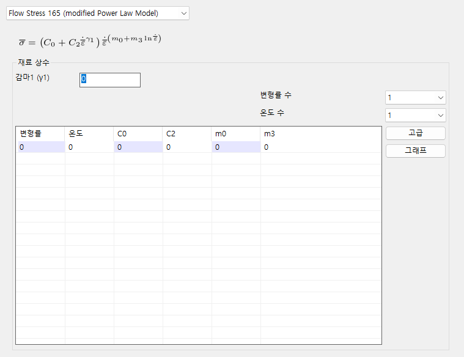Viewport: 464px width, 357px height.
Task: Click the 고급 button
Action: (x=416, y=133)
